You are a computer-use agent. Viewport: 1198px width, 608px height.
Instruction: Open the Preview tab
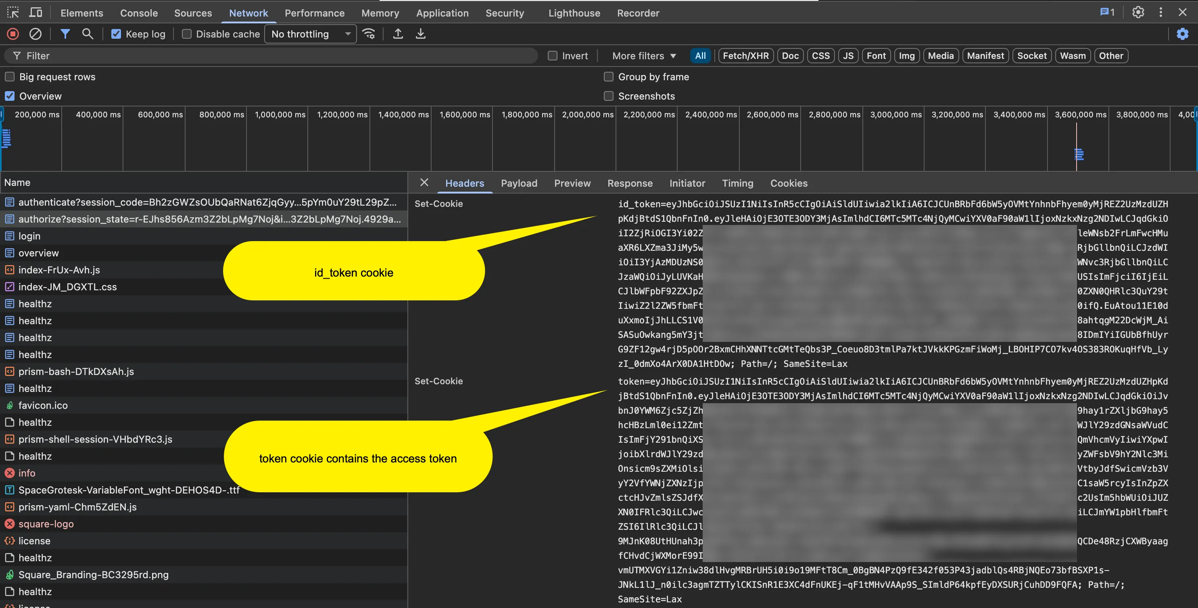pos(572,183)
